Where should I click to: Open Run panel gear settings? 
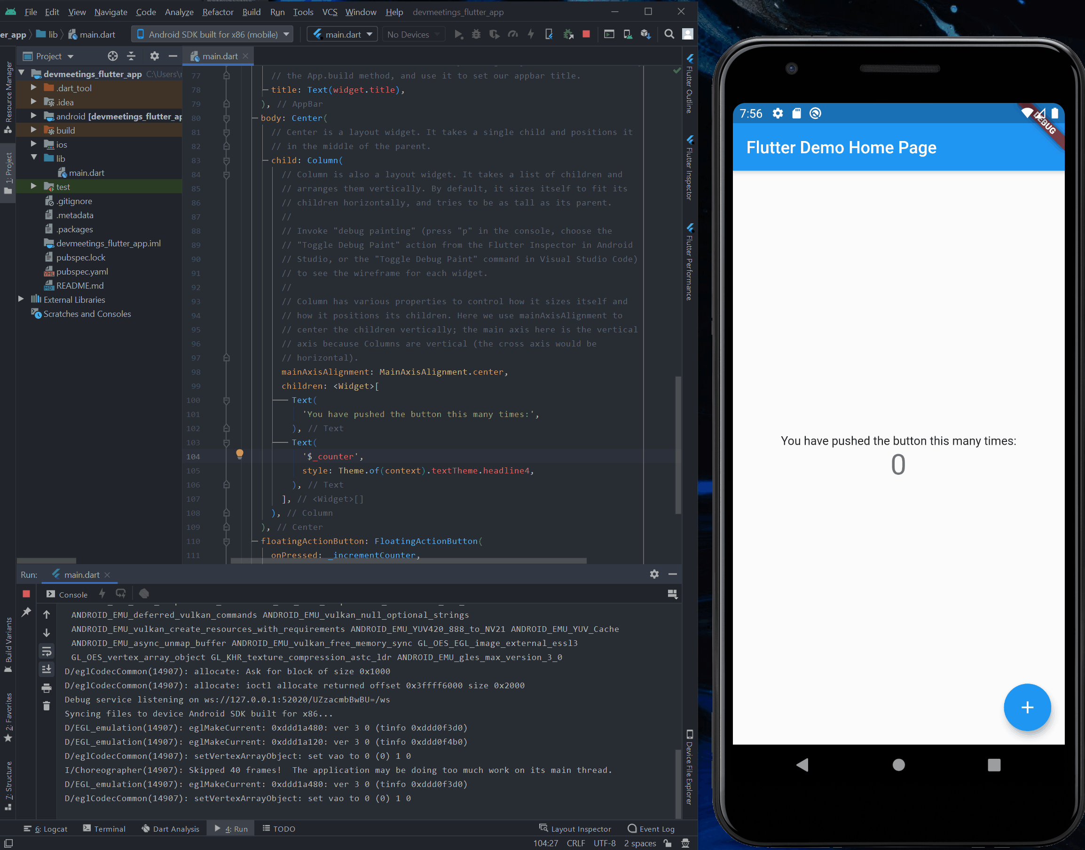[x=654, y=575]
